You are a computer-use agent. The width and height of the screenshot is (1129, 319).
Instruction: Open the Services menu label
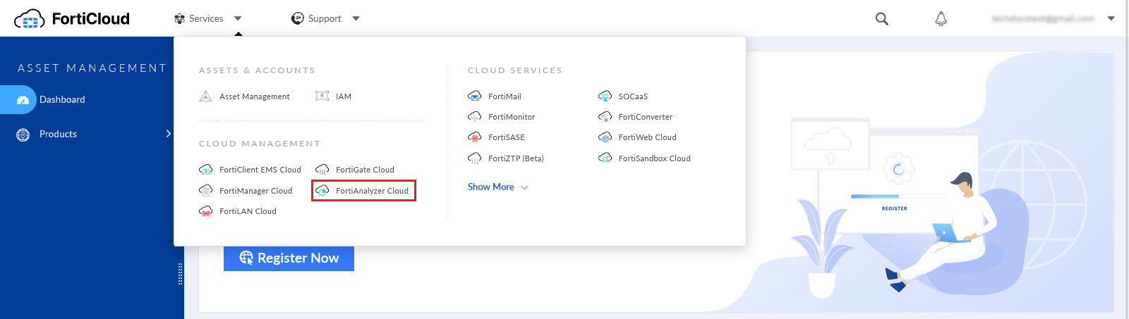tap(206, 19)
